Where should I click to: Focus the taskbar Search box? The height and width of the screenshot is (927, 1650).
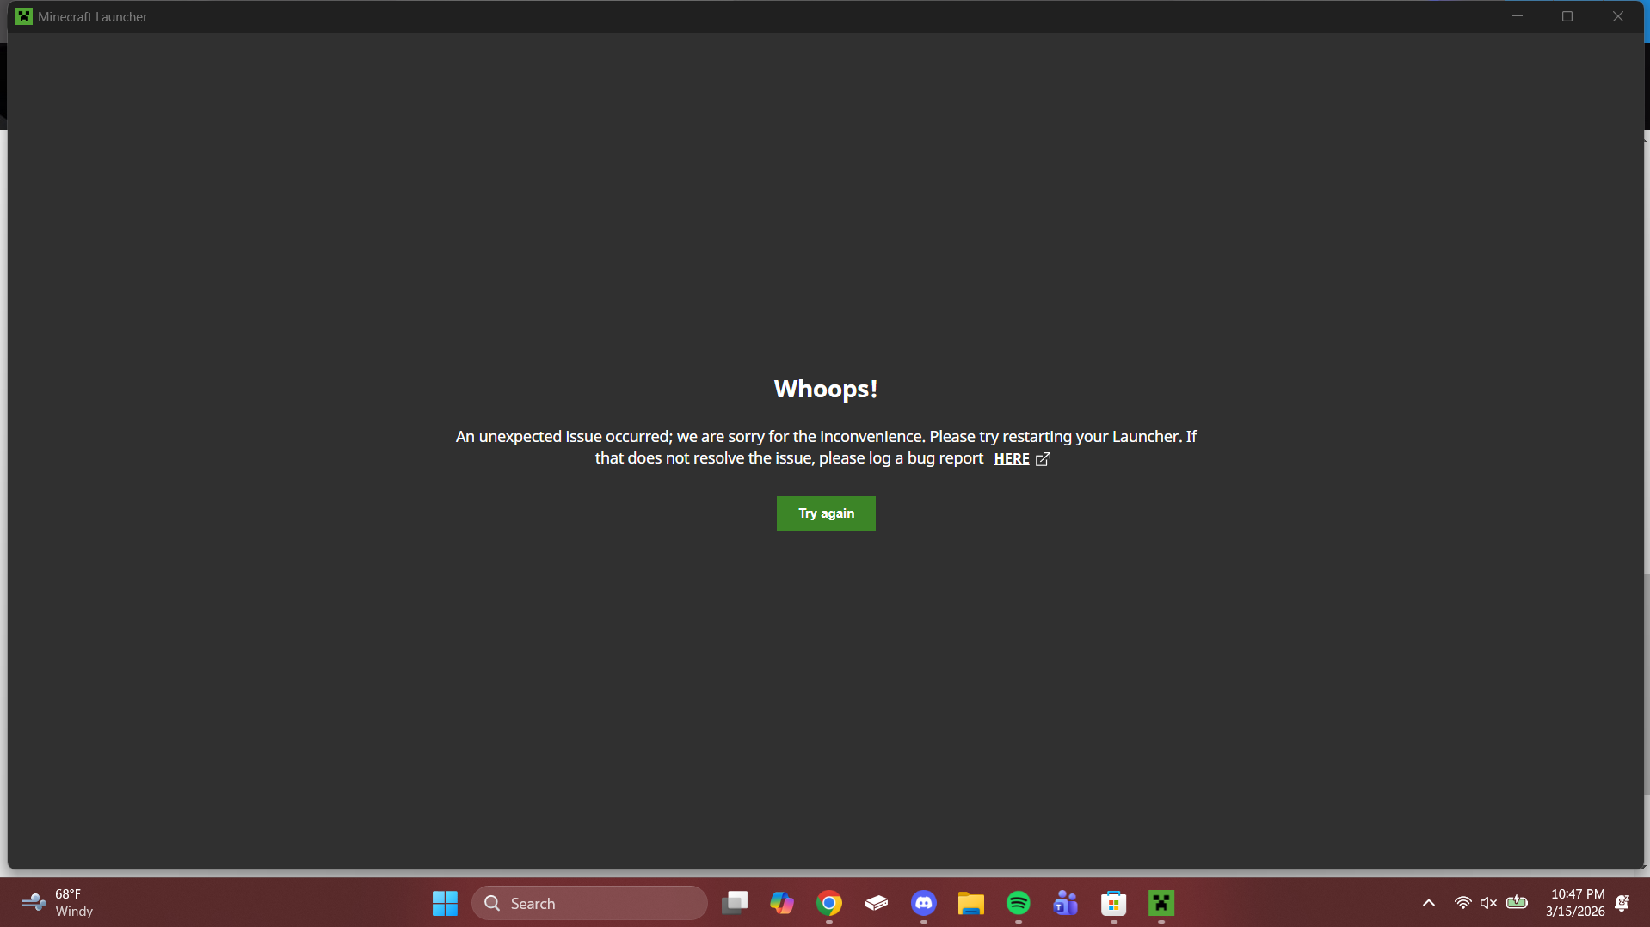[589, 903]
